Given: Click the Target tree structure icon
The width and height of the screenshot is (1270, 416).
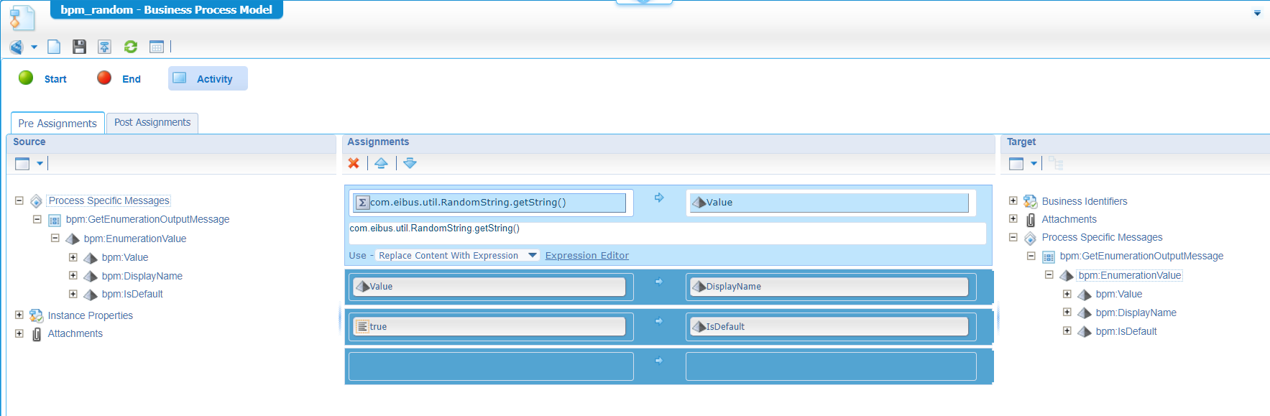Looking at the screenshot, I should 1056,163.
